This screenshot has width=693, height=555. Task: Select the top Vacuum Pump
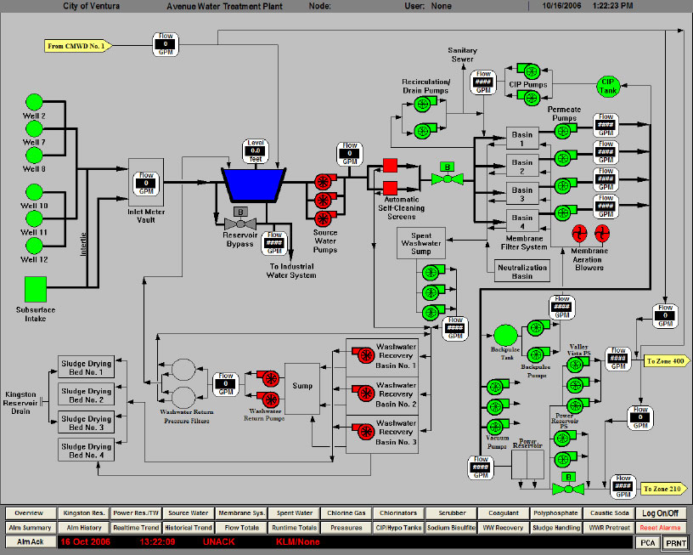coord(497,387)
